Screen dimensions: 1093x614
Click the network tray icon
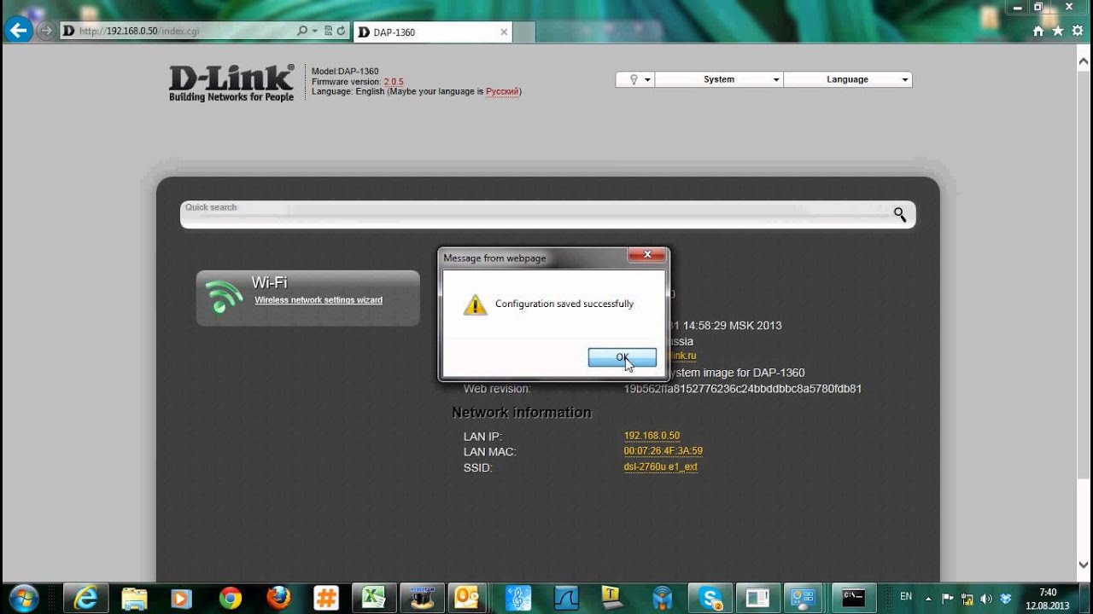(x=967, y=598)
